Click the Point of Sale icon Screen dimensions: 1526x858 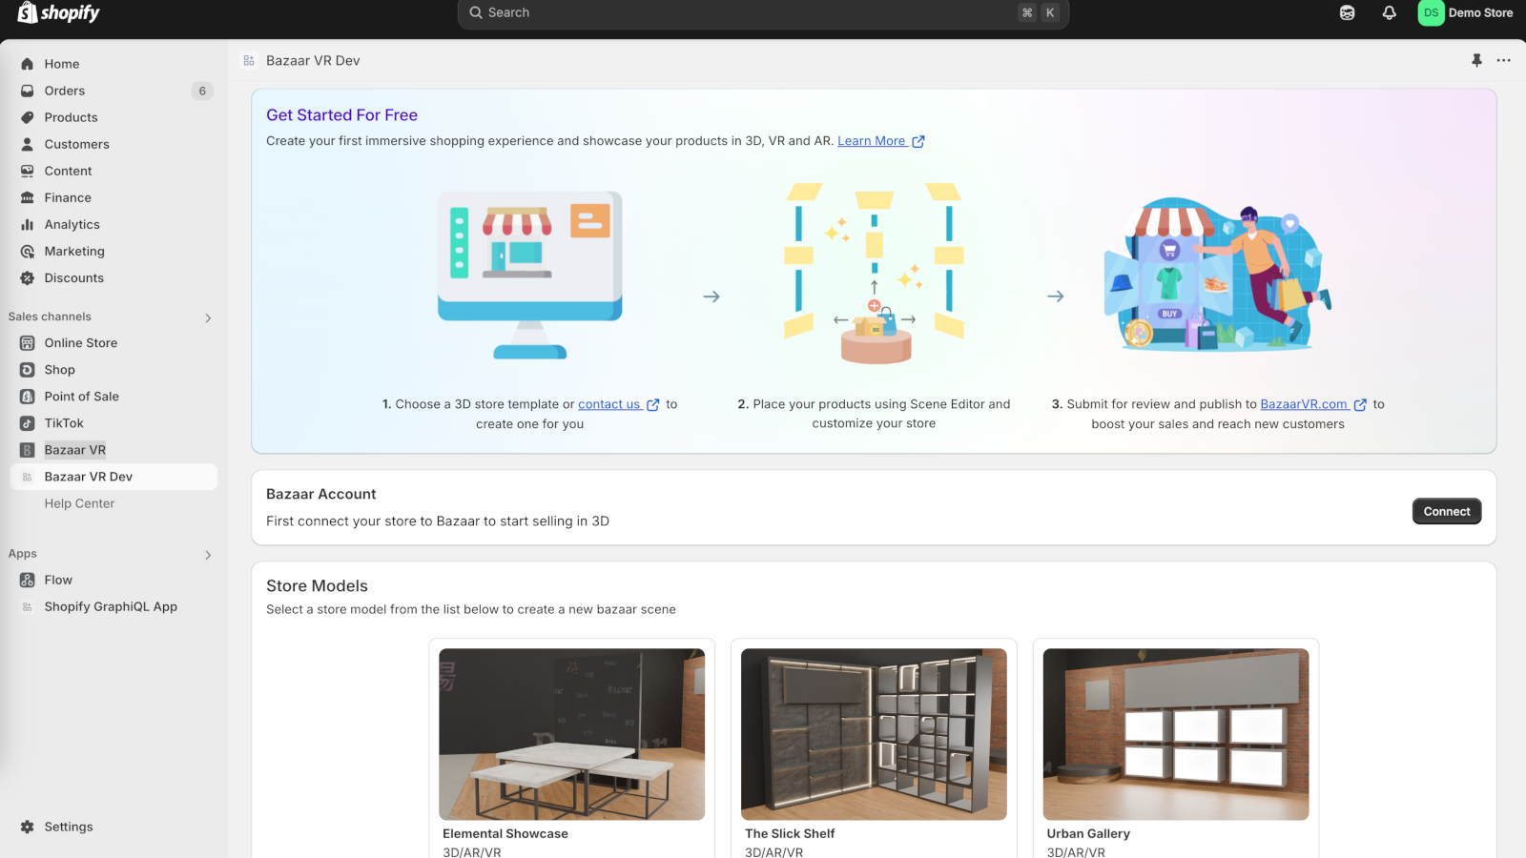[x=28, y=397]
